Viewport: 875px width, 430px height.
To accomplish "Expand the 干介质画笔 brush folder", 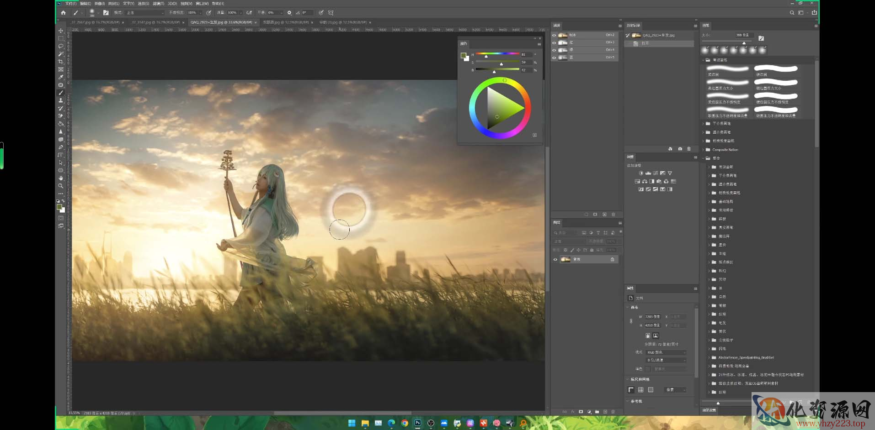I will pos(703,123).
